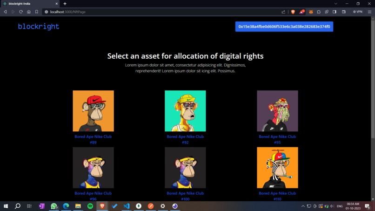Open the Windows Start menu

click(6, 206)
